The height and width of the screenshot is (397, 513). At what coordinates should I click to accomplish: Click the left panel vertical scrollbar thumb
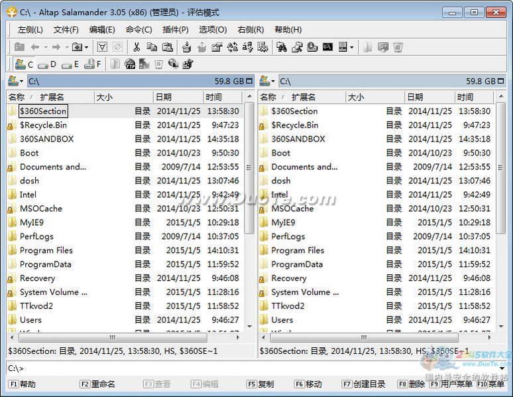coord(249,168)
